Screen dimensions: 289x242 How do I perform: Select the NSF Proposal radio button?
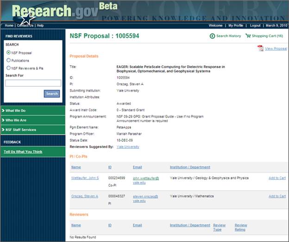tap(8, 53)
